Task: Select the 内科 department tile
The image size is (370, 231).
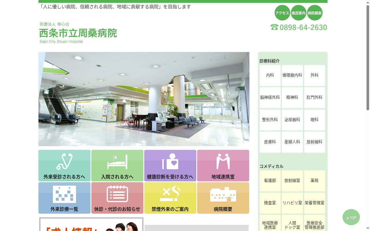Action: (x=270, y=75)
